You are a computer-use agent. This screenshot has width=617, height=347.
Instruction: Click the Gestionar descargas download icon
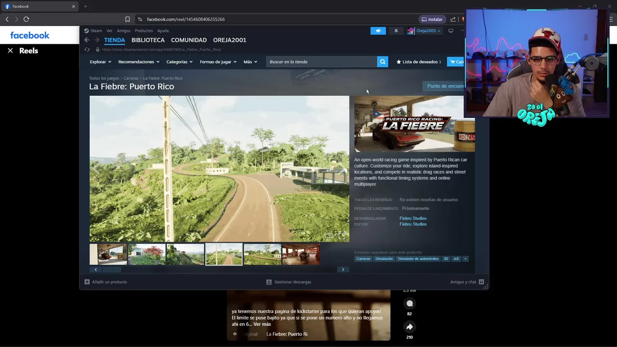(269, 282)
